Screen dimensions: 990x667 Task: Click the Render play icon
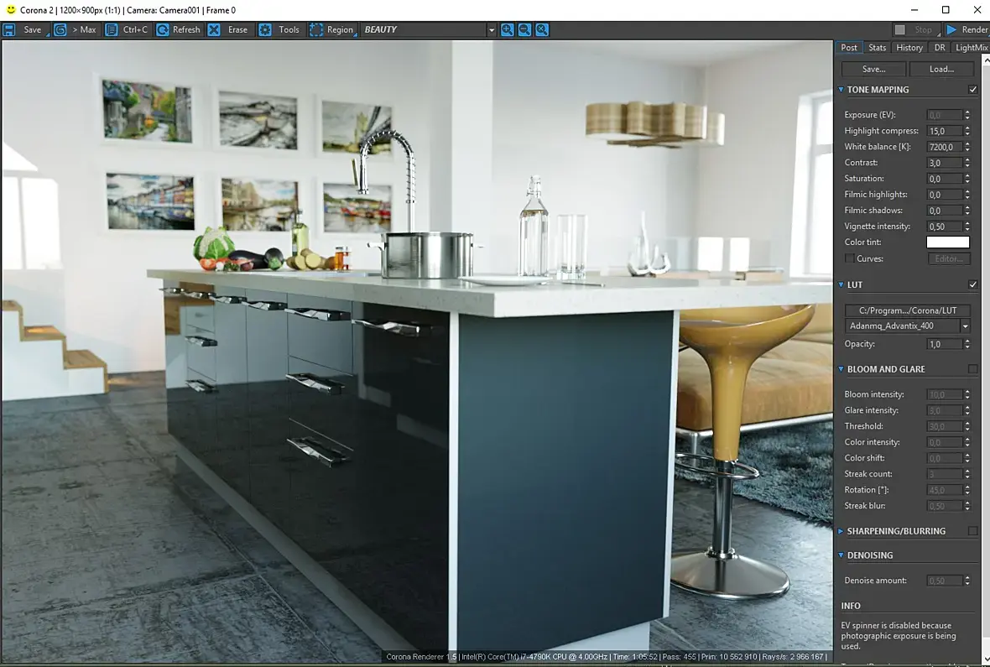point(951,29)
